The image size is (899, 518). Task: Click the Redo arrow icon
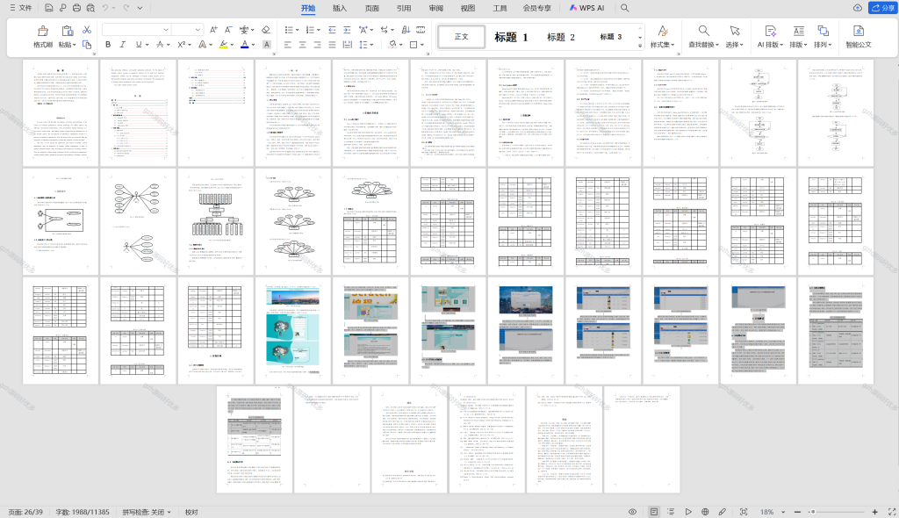coord(126,8)
